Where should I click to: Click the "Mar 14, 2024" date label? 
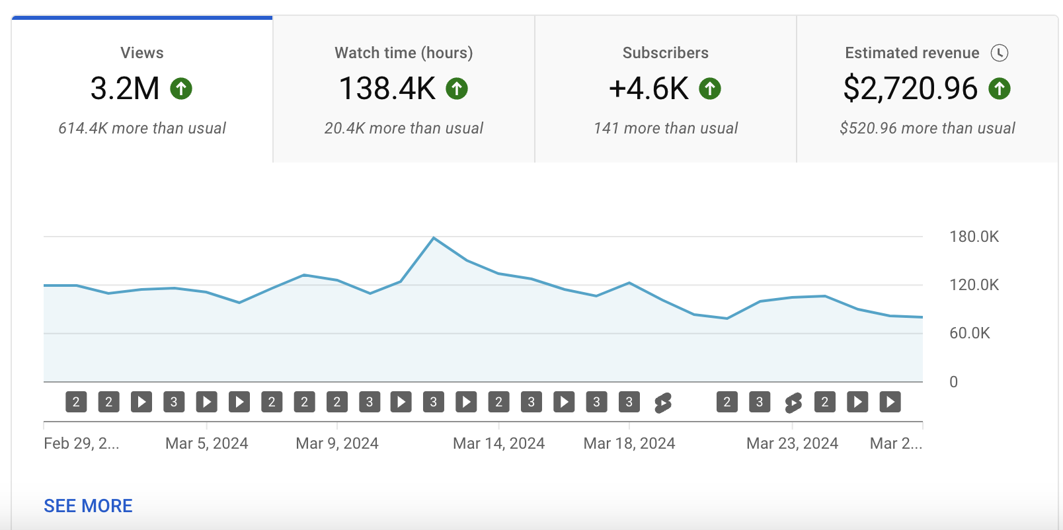coord(499,443)
